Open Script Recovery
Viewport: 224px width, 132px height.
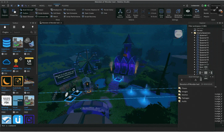click(x=89, y=17)
